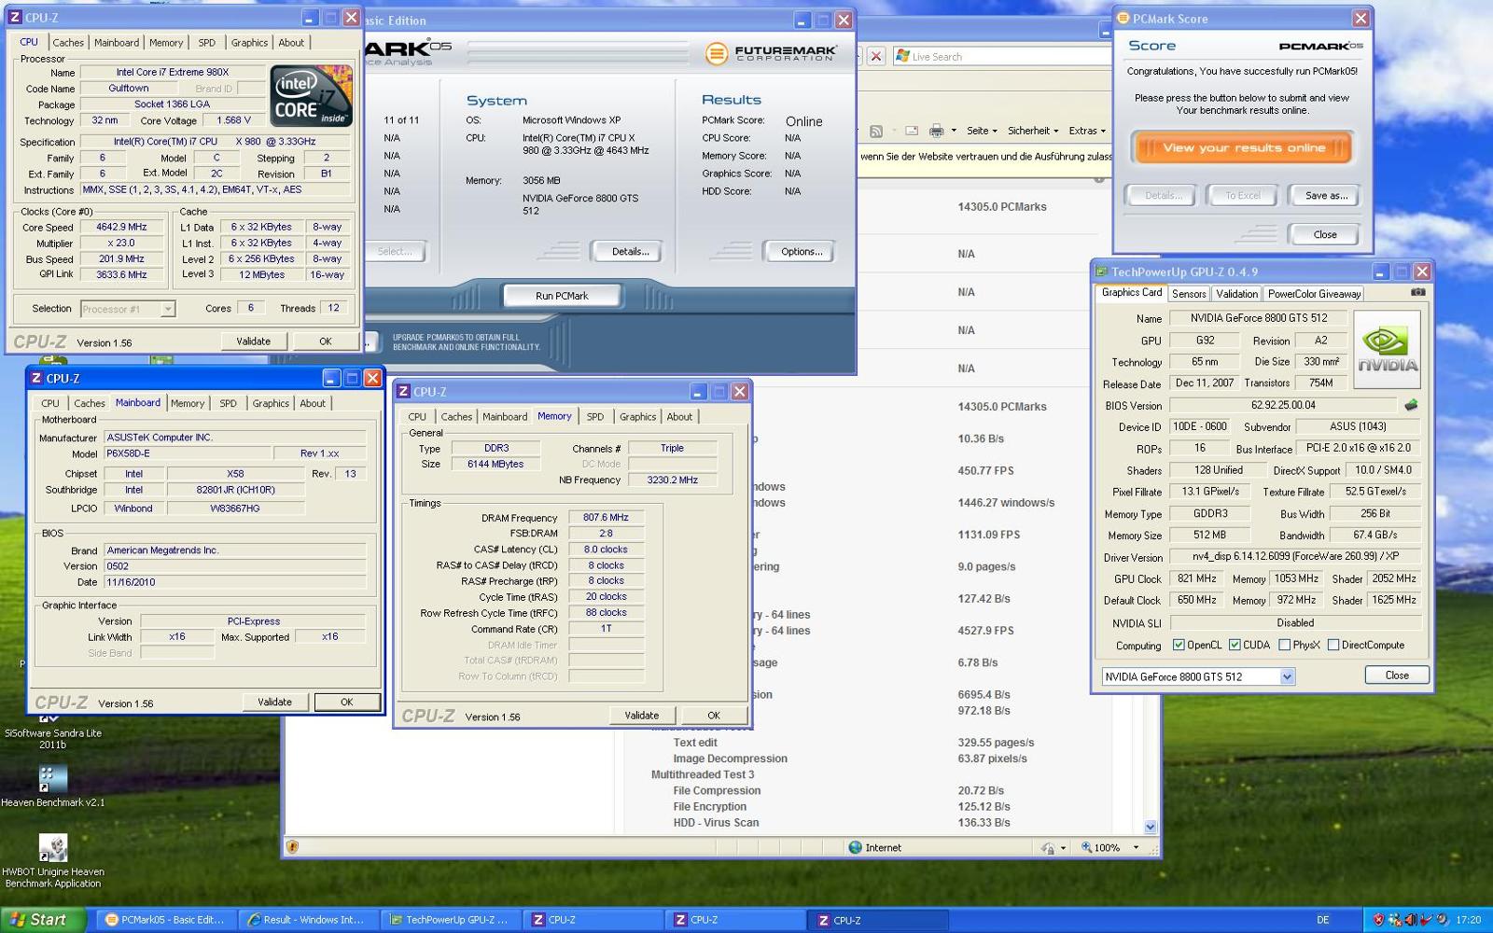Toggle the PhysX checkbox in GPU-Z
Screen dimensions: 1493x933
coord(1285,645)
